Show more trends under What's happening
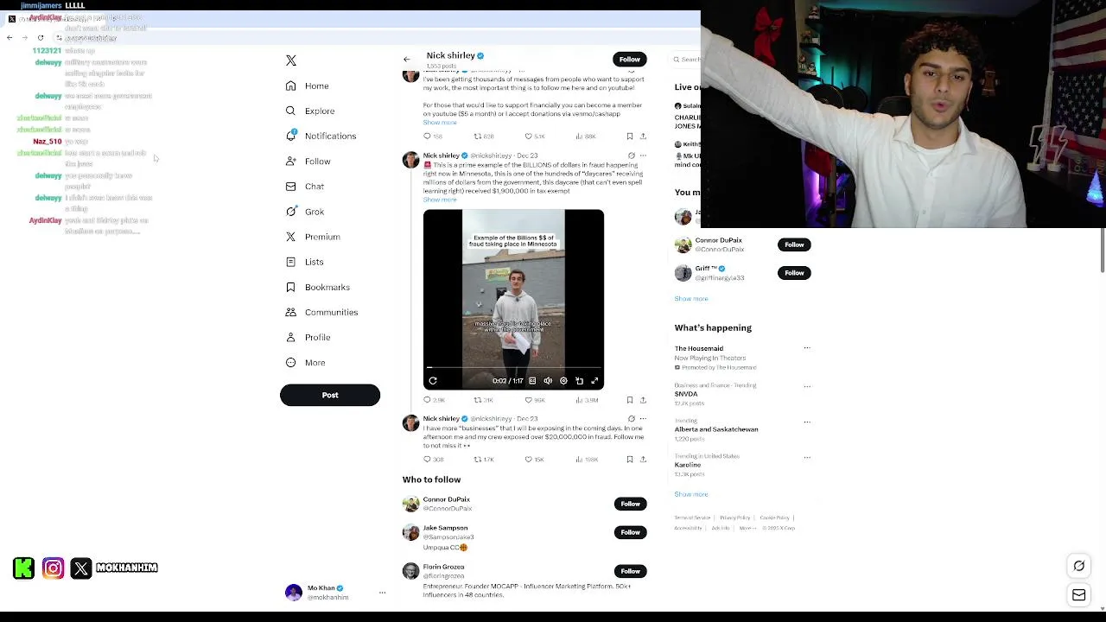The width and height of the screenshot is (1106, 622). coord(691,494)
